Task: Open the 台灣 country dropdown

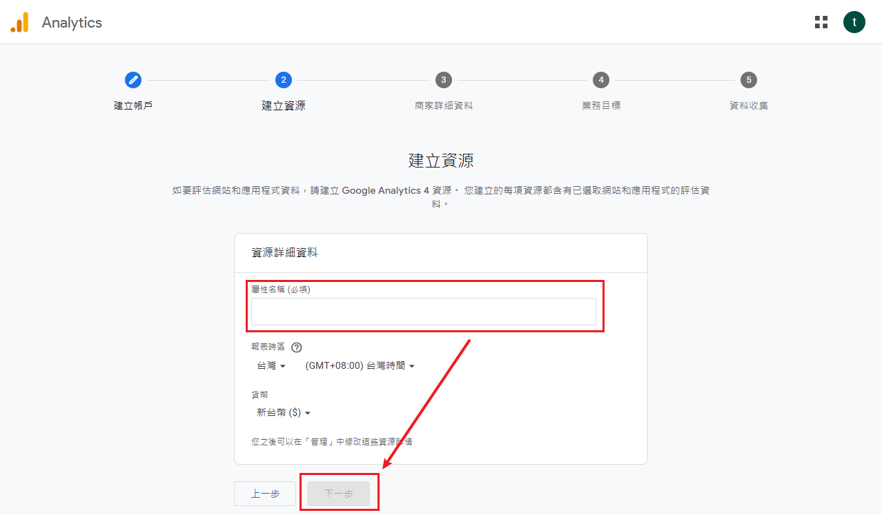Action: tap(271, 365)
